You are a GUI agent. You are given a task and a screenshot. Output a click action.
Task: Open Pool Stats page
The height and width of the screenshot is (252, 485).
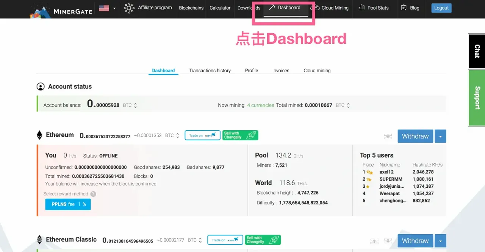[378, 8]
